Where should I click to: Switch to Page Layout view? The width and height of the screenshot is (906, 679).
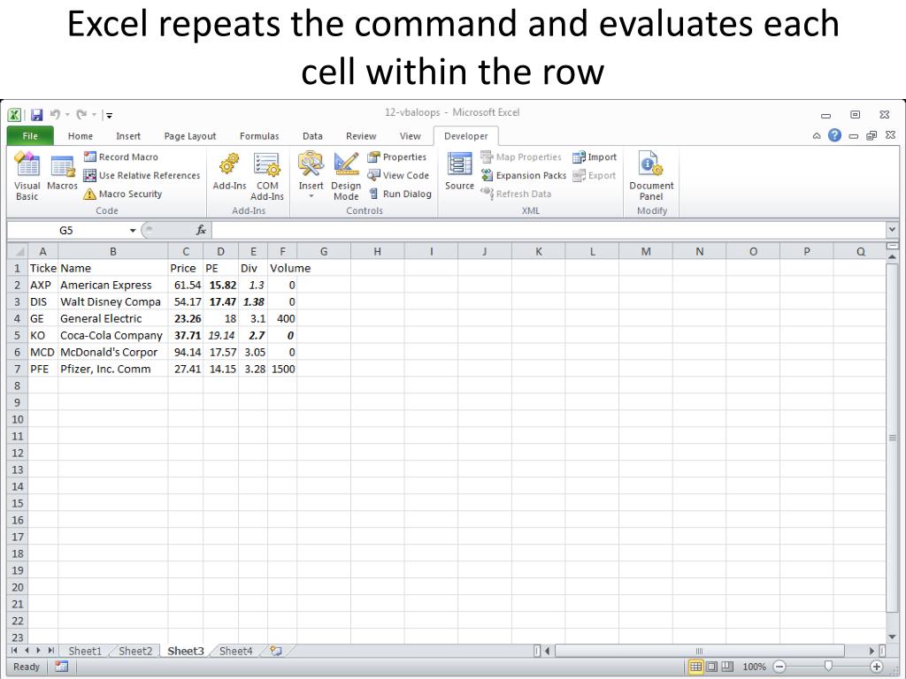(x=712, y=667)
